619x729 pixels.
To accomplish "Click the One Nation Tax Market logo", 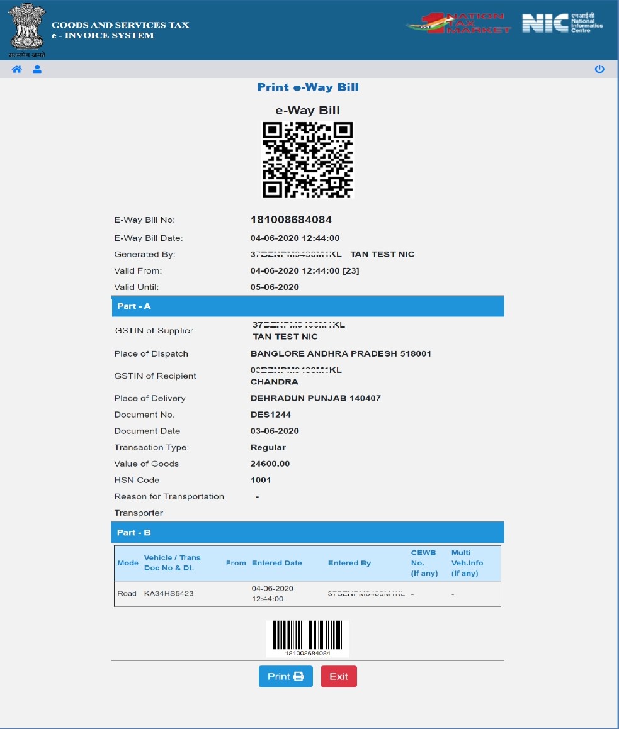I will coord(459,23).
